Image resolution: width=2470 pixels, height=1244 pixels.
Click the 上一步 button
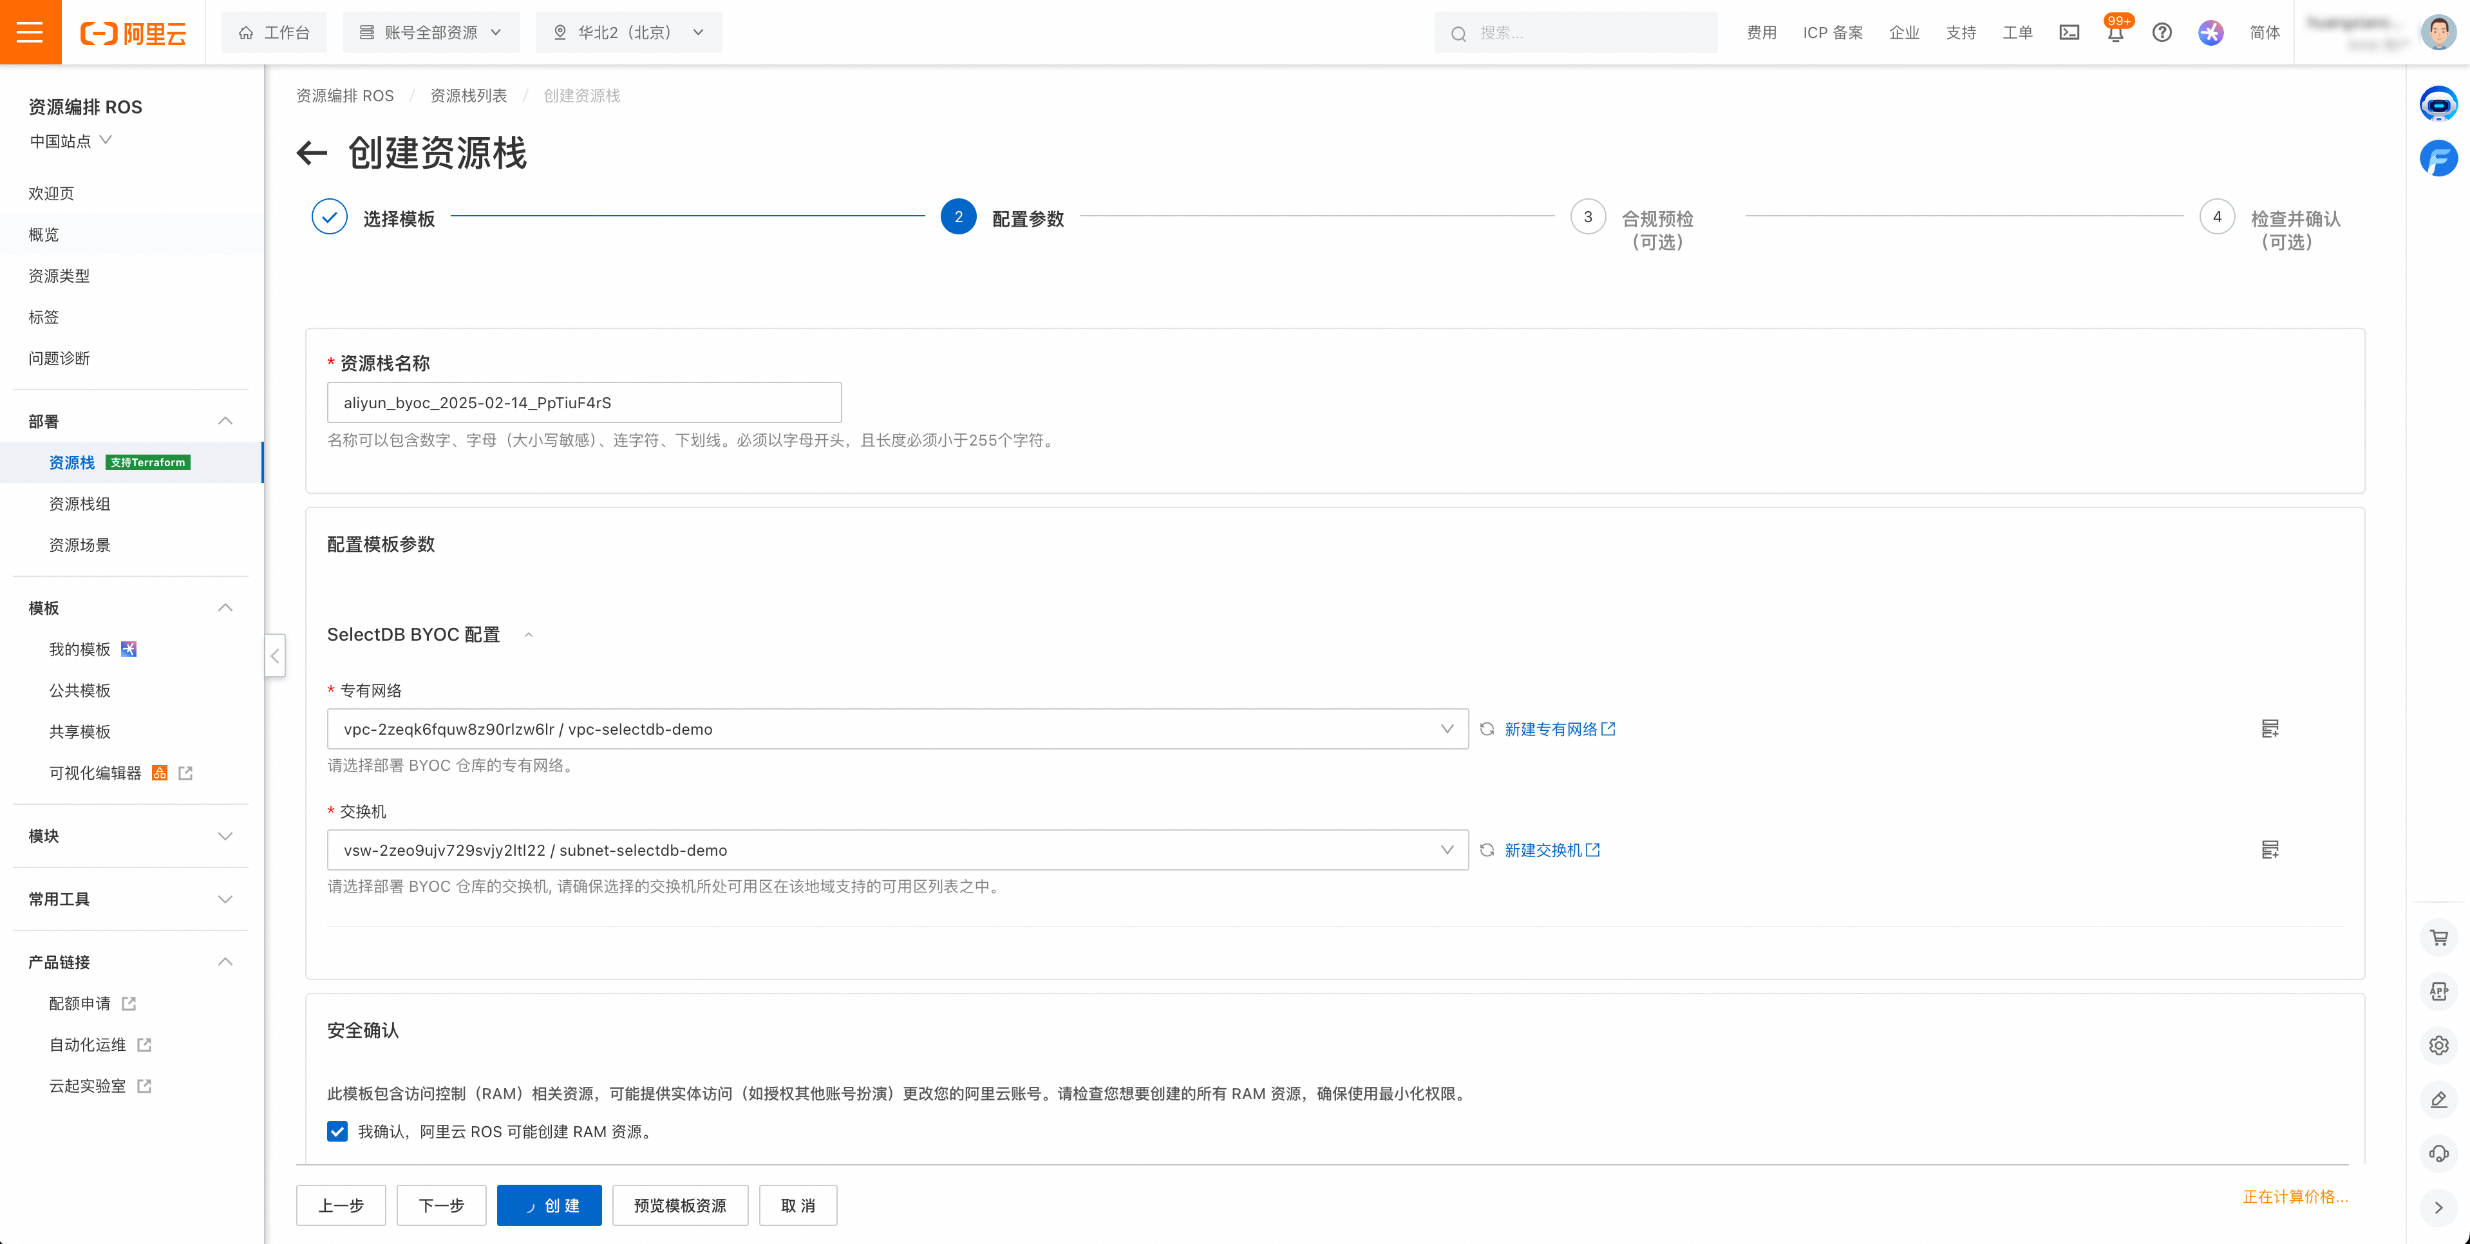click(341, 1205)
